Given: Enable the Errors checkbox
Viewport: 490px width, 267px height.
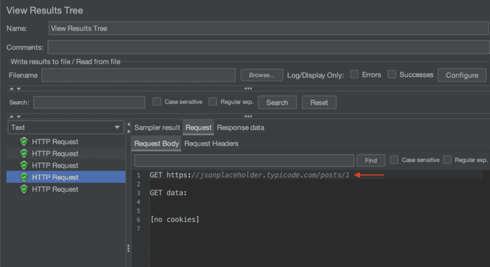Looking at the screenshot, I should coord(354,75).
